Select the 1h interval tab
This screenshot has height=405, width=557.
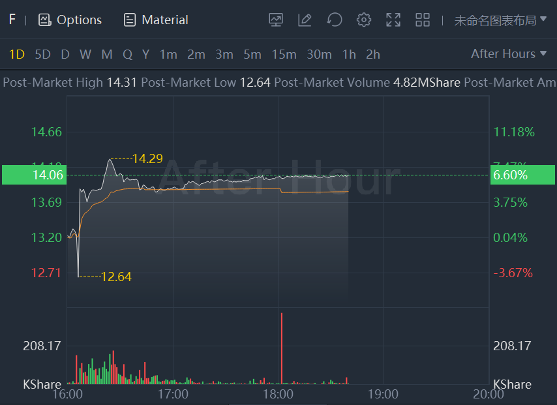pos(349,55)
